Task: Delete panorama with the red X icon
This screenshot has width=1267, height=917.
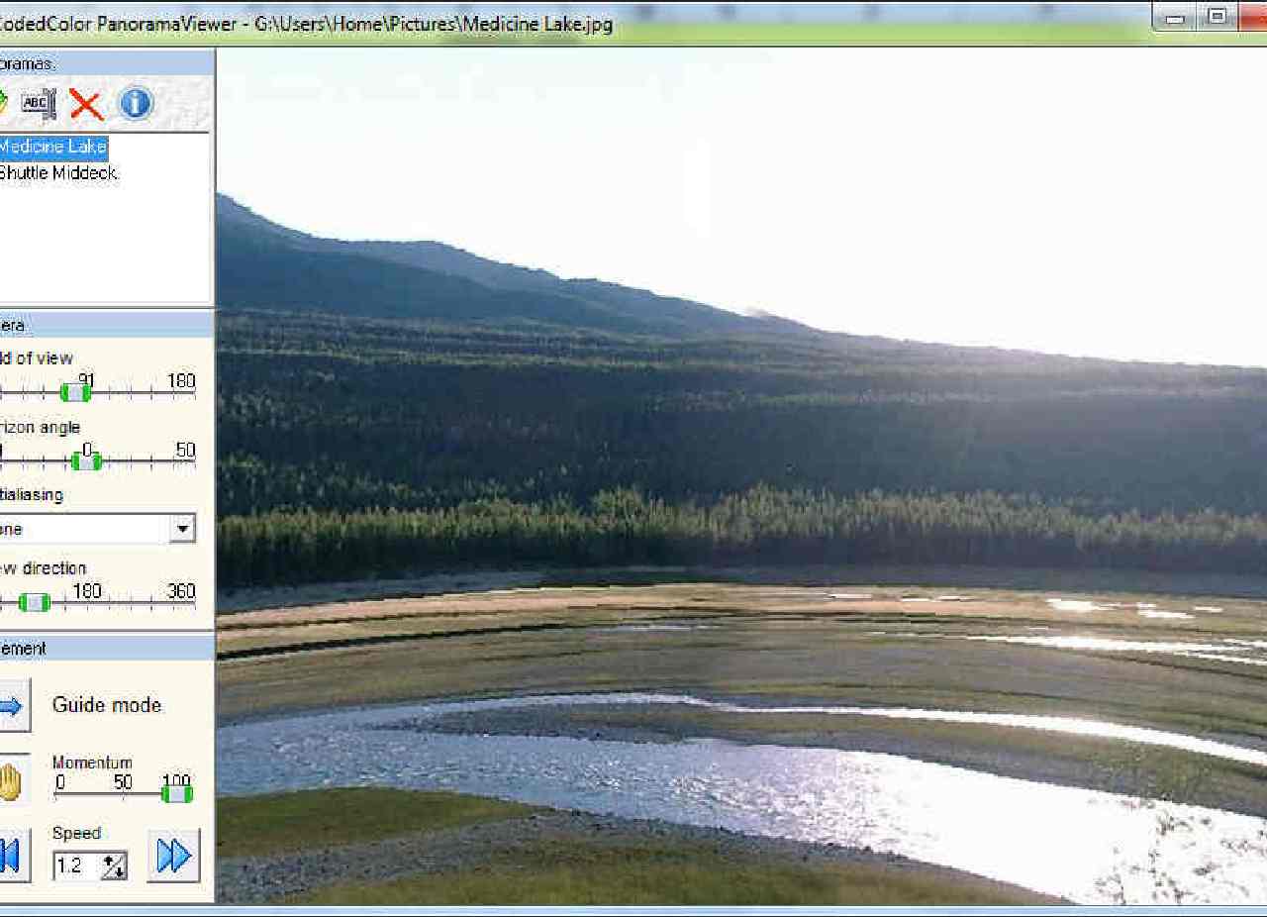Action: pyautogui.click(x=86, y=103)
